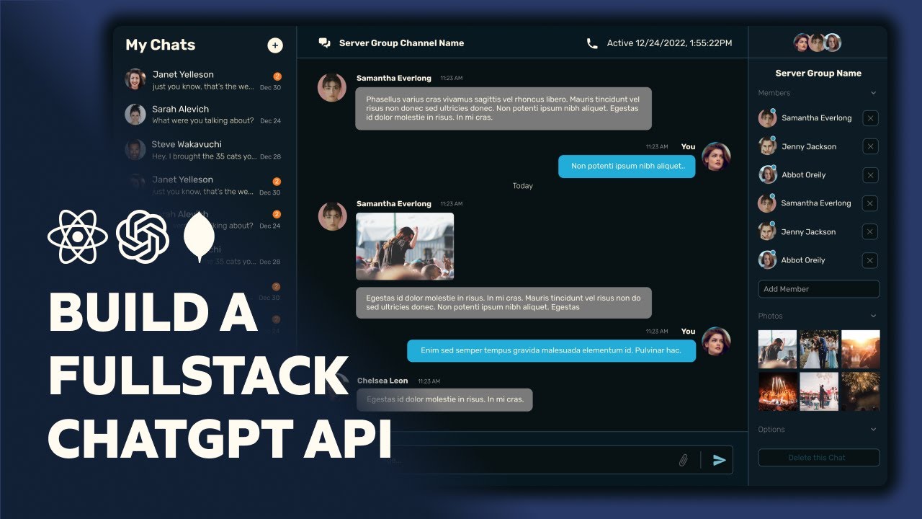Click the Delete this Chat button

point(818,458)
